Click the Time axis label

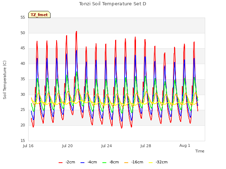point(200,151)
